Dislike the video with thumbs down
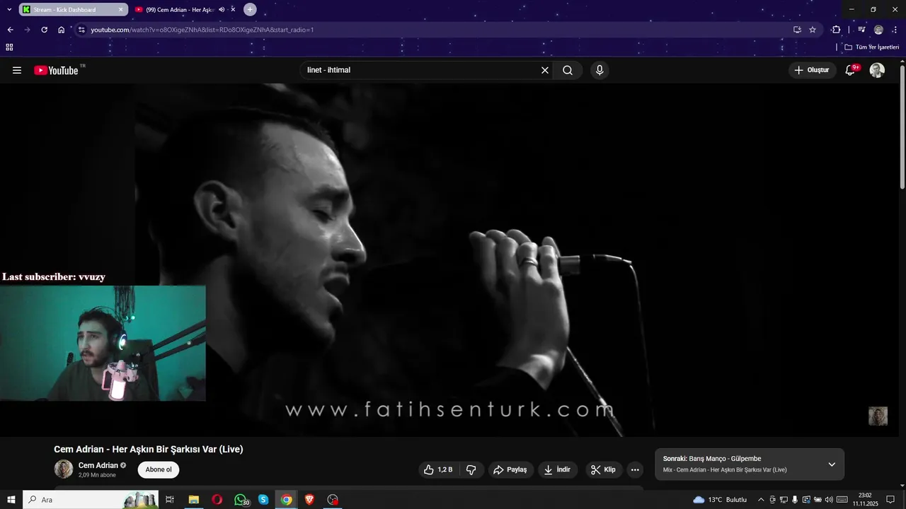Image resolution: width=906 pixels, height=509 pixels. tap(471, 469)
